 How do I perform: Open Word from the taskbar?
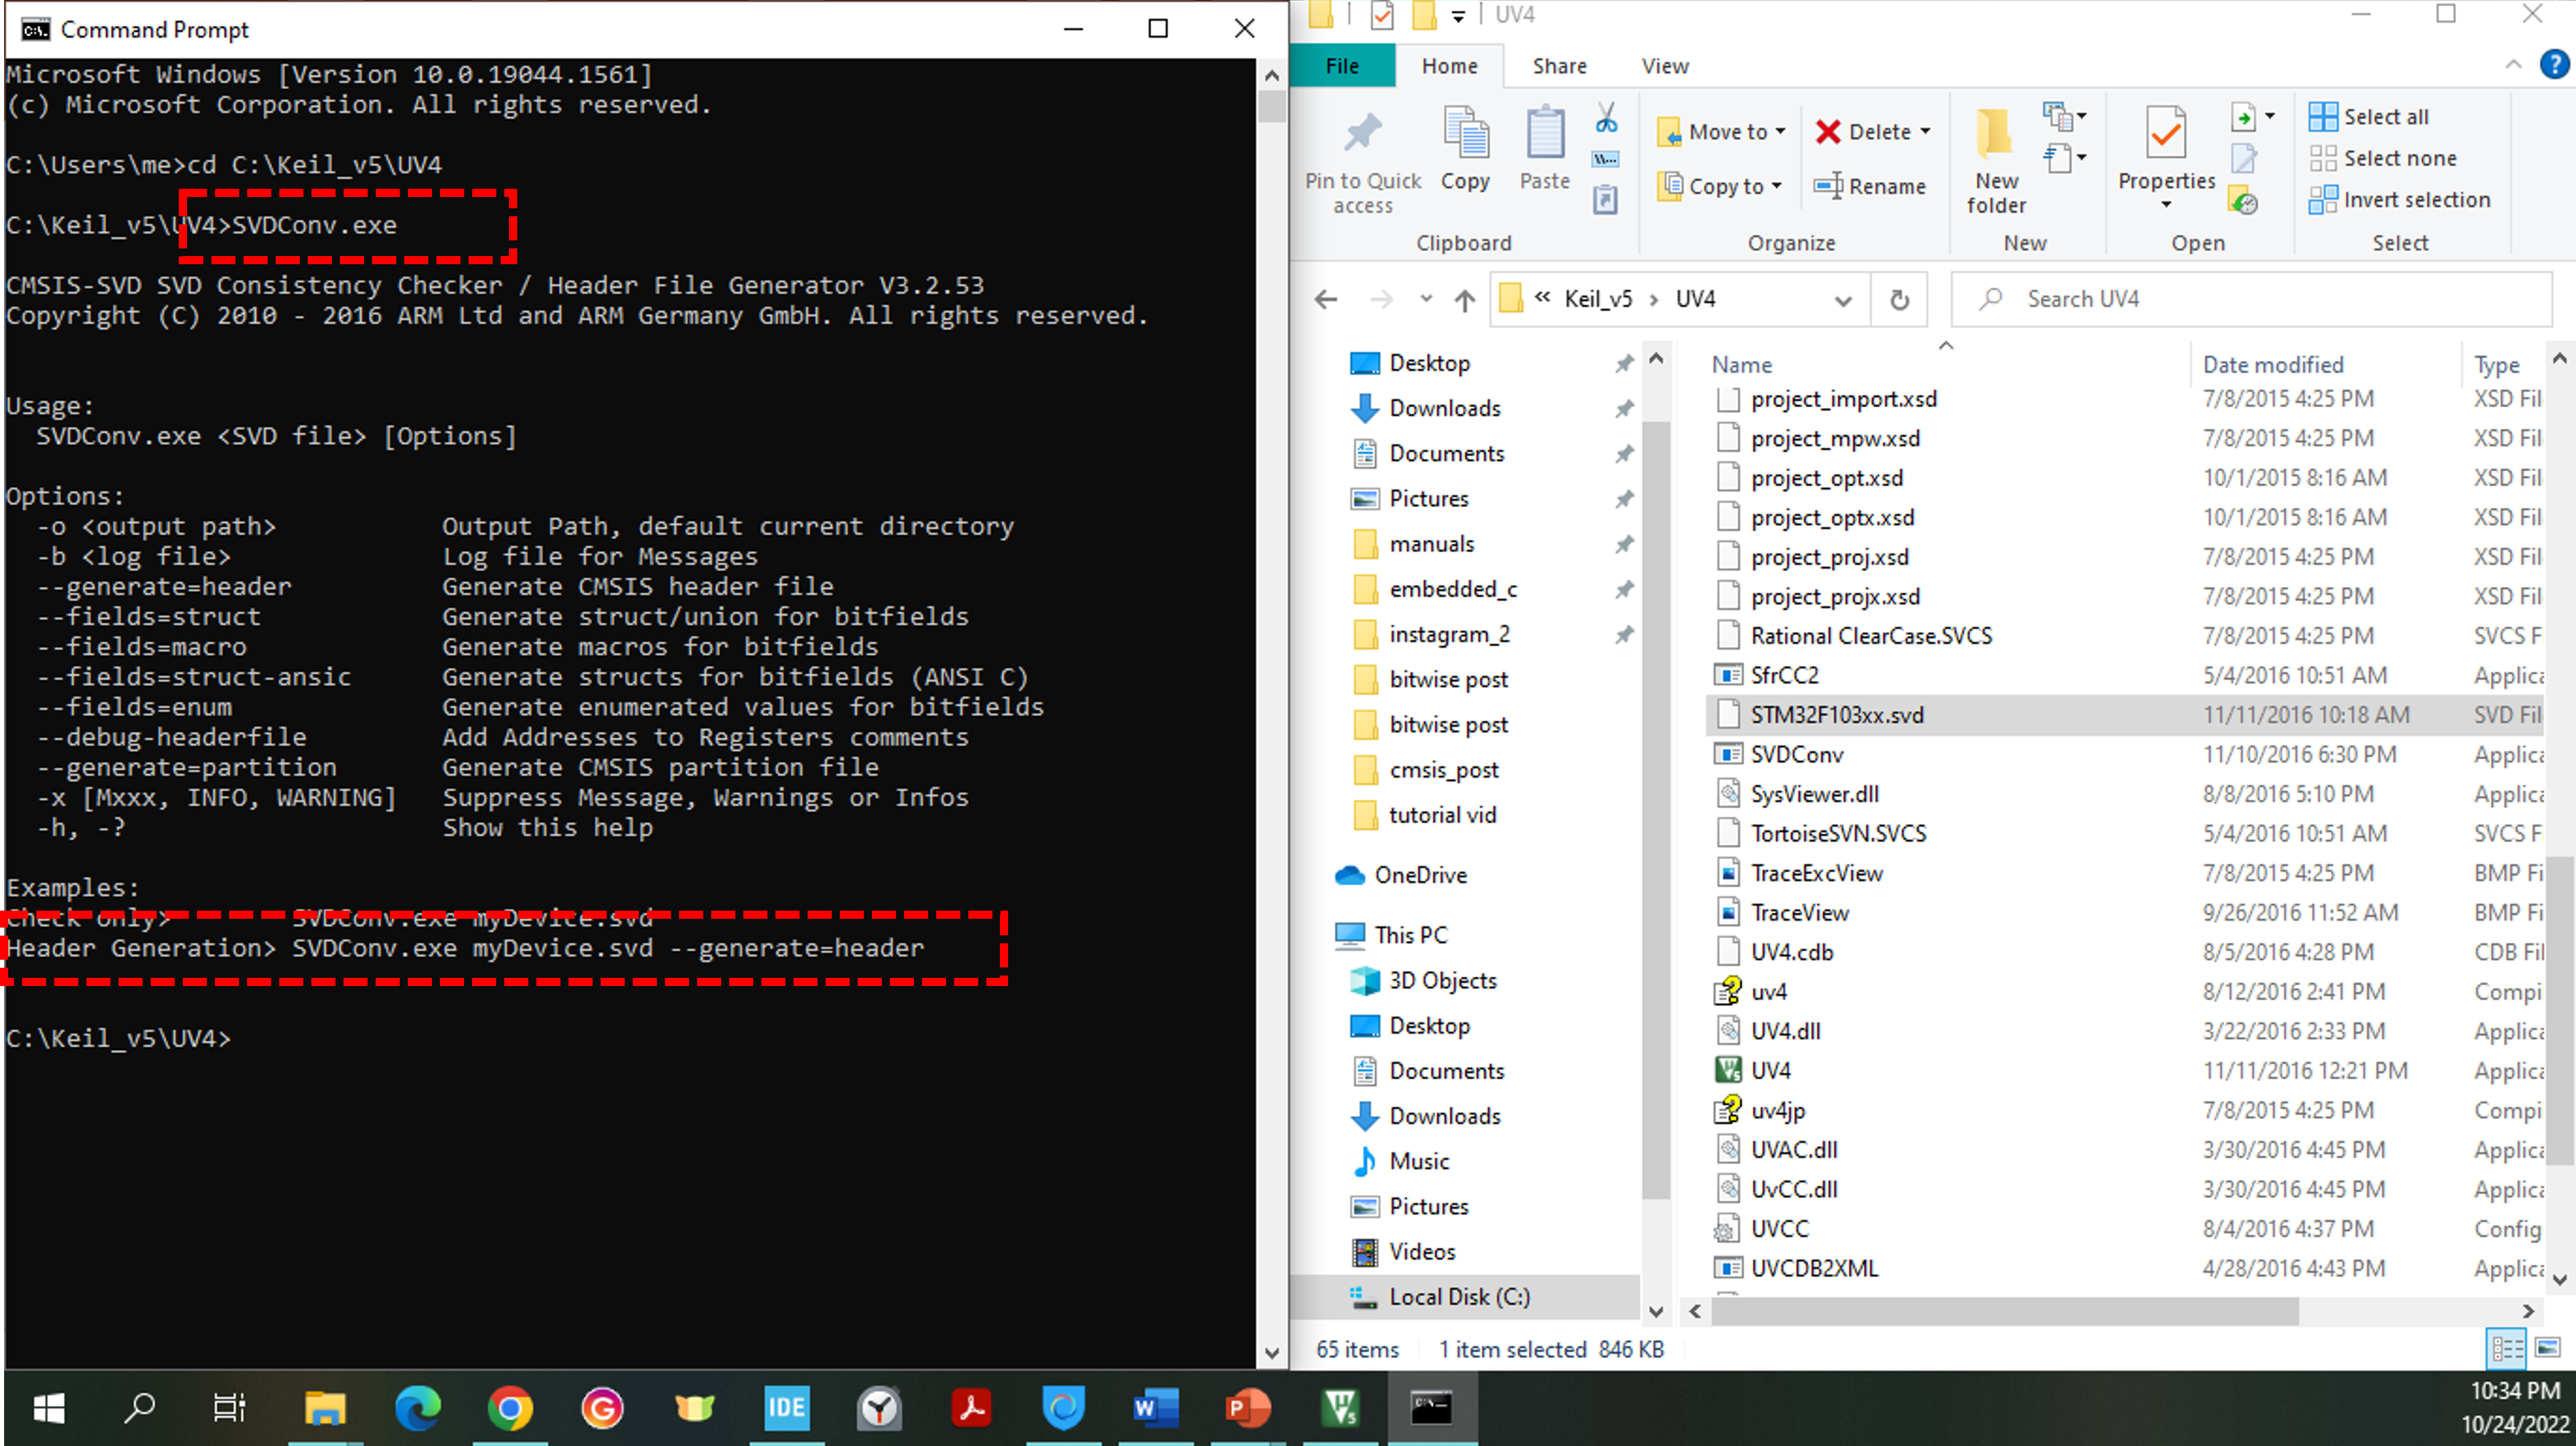[x=1155, y=1408]
